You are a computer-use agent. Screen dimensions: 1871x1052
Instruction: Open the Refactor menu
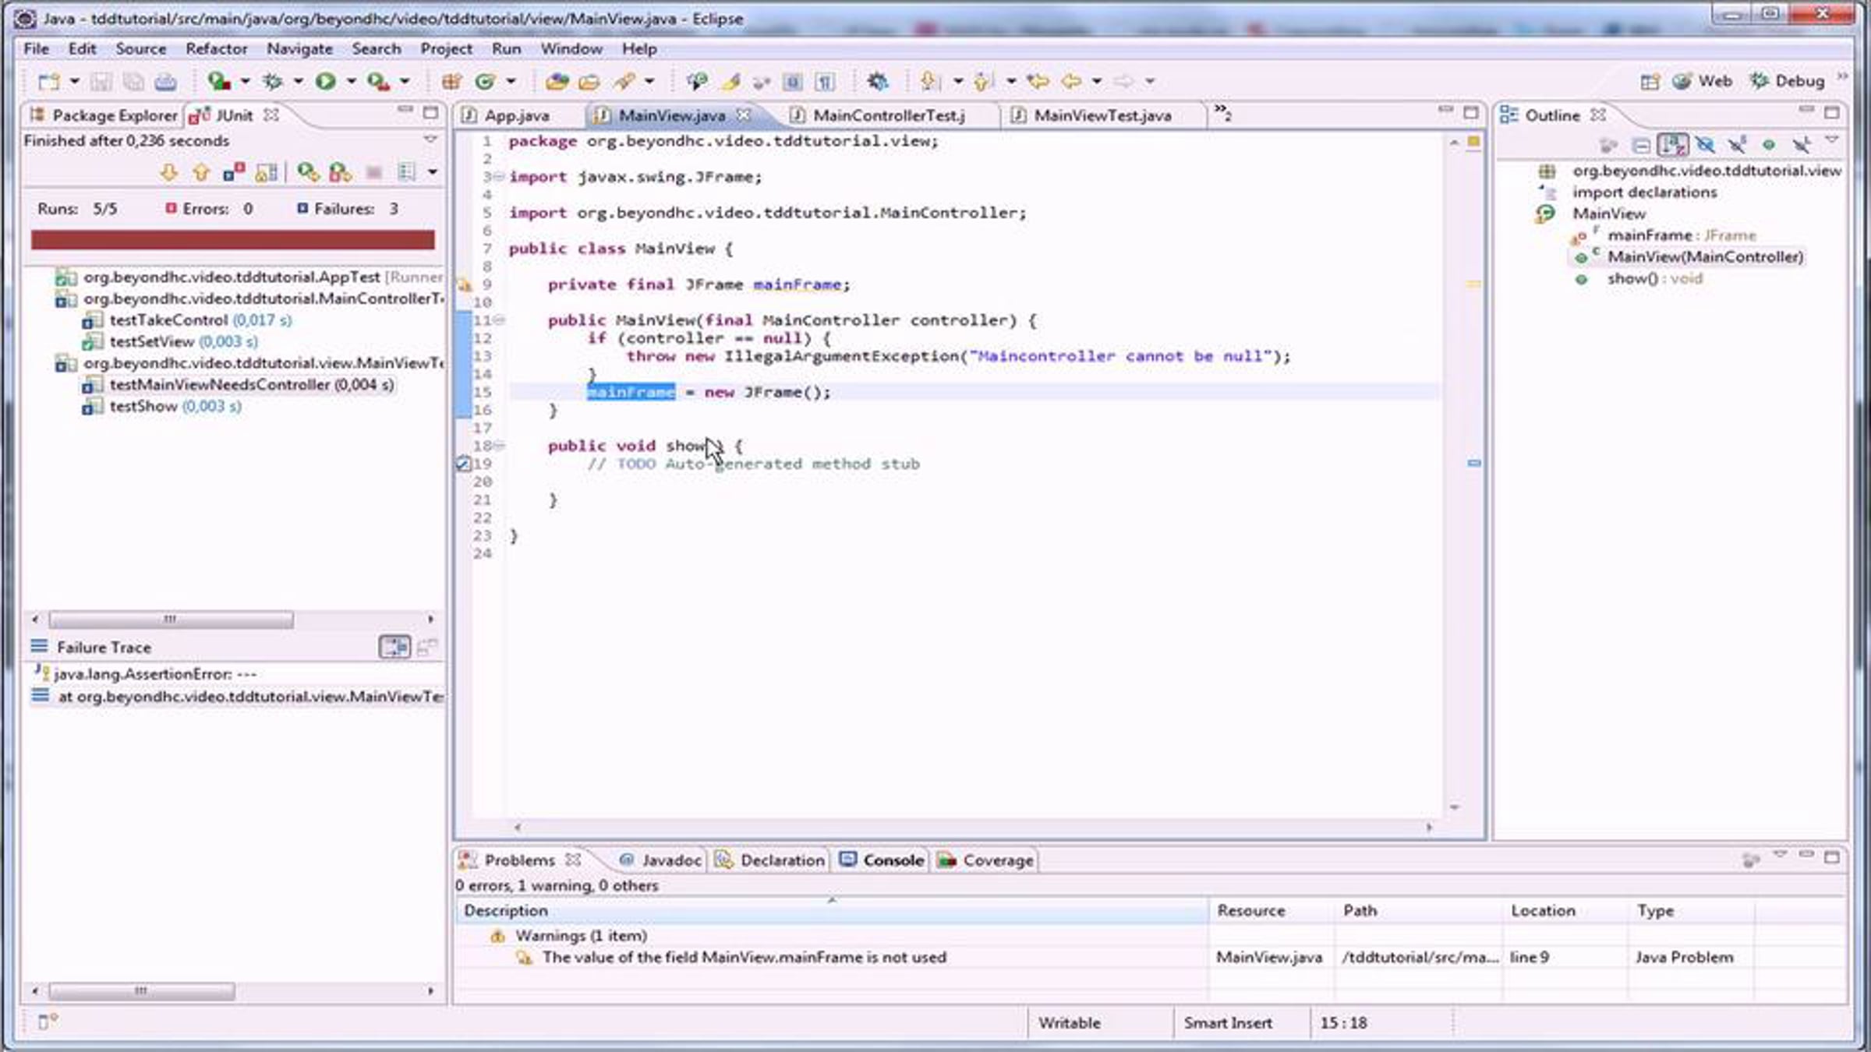coord(216,48)
